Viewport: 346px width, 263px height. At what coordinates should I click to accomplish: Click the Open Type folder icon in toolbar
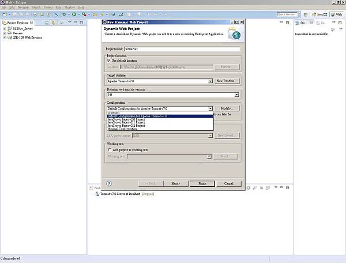coord(95,14)
